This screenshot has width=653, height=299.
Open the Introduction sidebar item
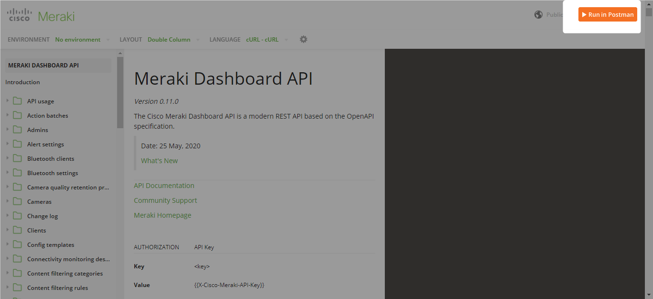22,82
